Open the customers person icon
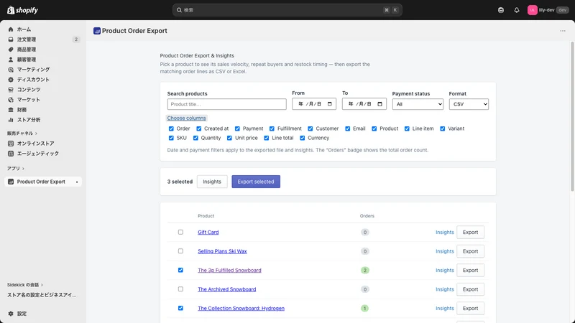The image size is (575, 323). point(11,60)
